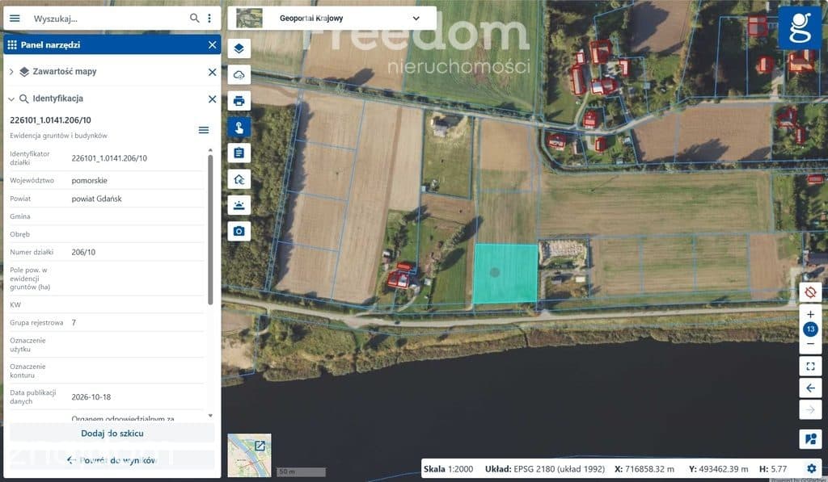Image resolution: width=828 pixels, height=482 pixels.
Task: Click parcel title 226101_1.0141.206/10
Action: click(x=50, y=120)
